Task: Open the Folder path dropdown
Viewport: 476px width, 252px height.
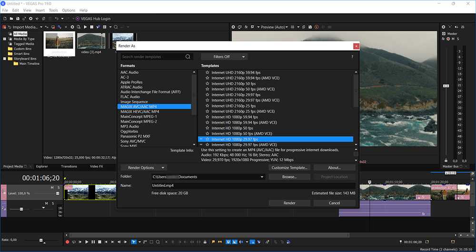Action: 262,177
